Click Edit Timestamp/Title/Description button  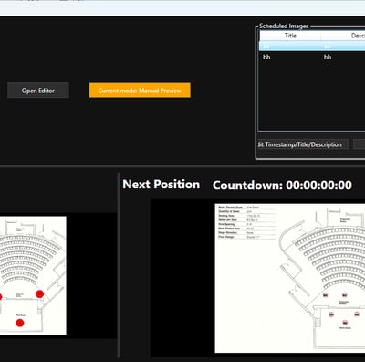click(x=303, y=144)
